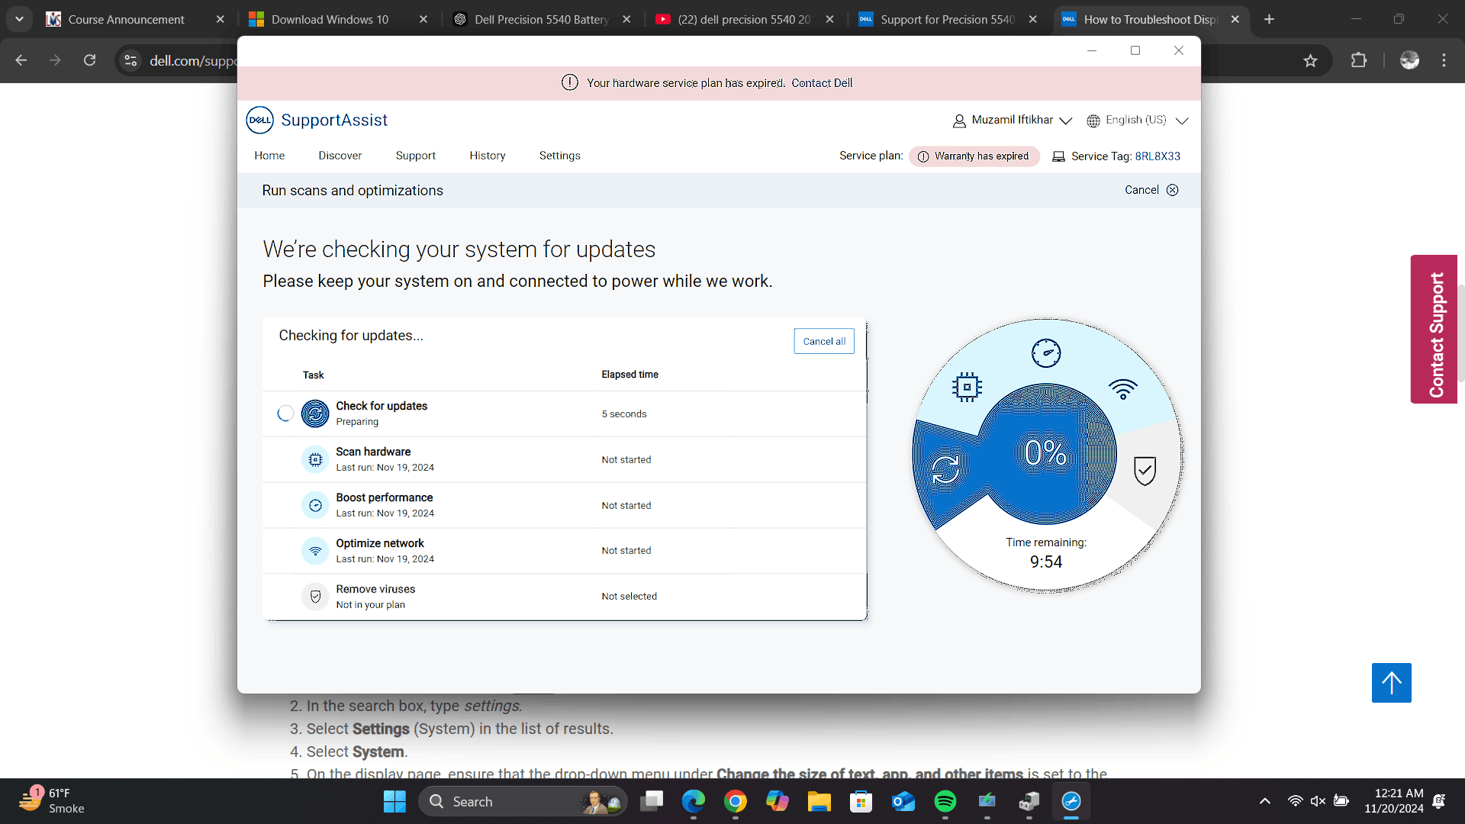Click the weather widget showing 61°F Smoke
The height and width of the screenshot is (824, 1465).
(52, 801)
